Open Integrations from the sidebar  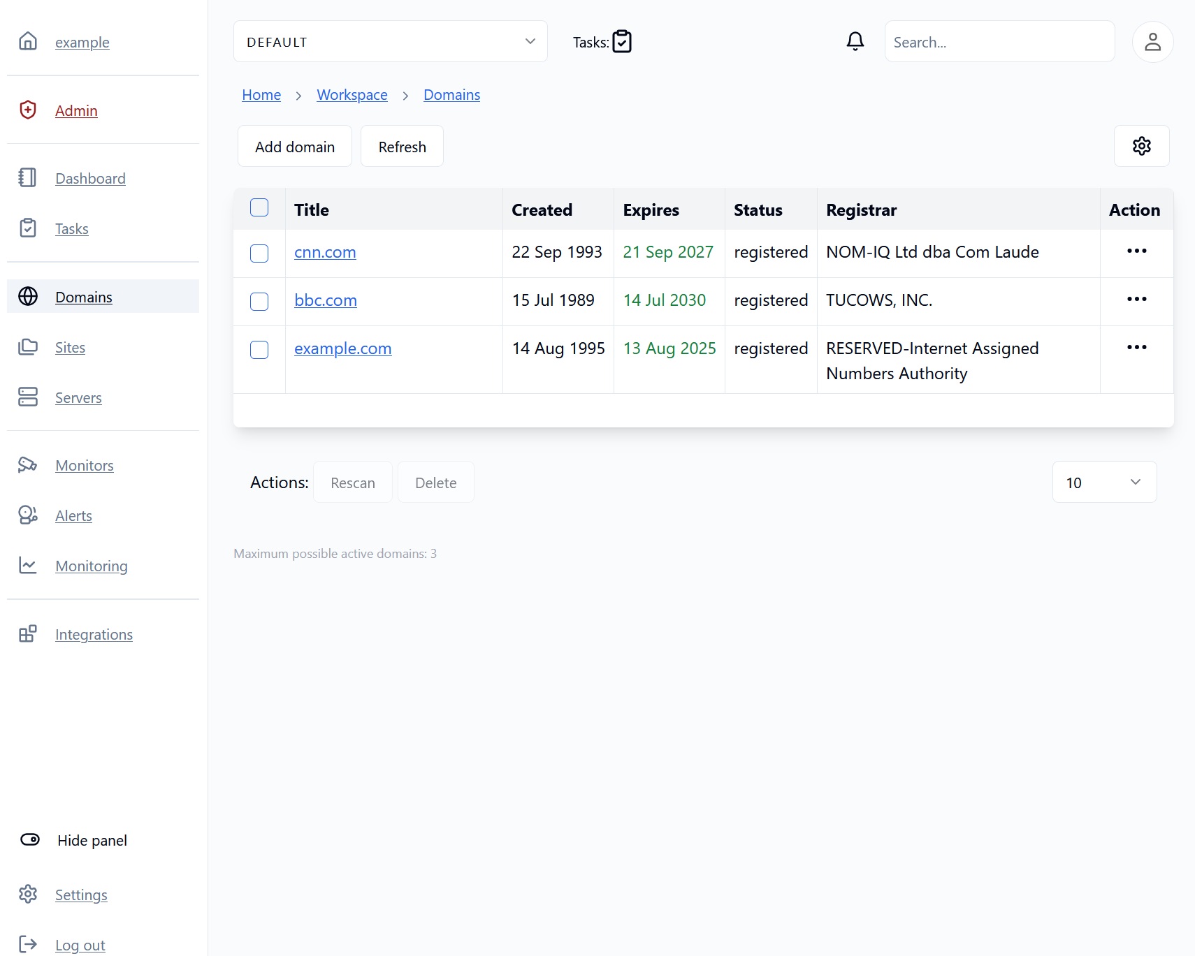(94, 634)
